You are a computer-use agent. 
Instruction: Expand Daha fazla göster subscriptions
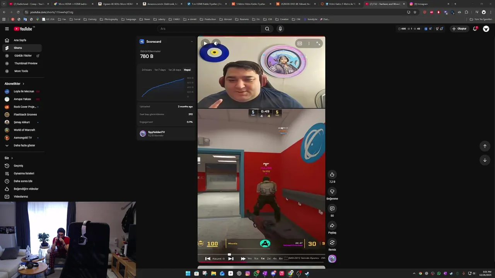tap(22, 146)
